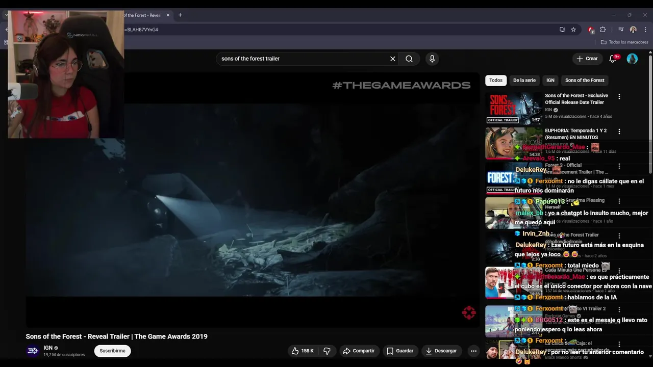
Task: Click the 19,7 M de suscriptores text
Action: 64,355
